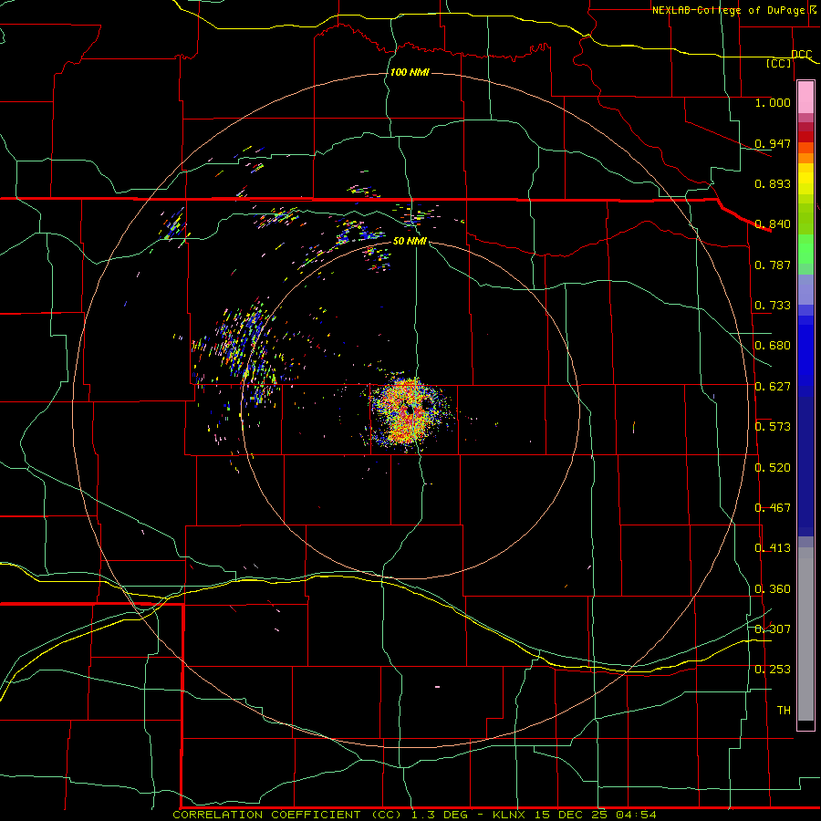Click the 0.253 legend value
The width and height of the screenshot is (821, 821).
[773, 670]
